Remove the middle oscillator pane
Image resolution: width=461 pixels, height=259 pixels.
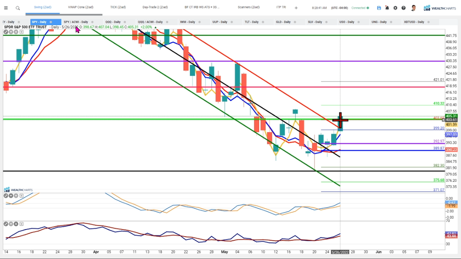click(6, 196)
